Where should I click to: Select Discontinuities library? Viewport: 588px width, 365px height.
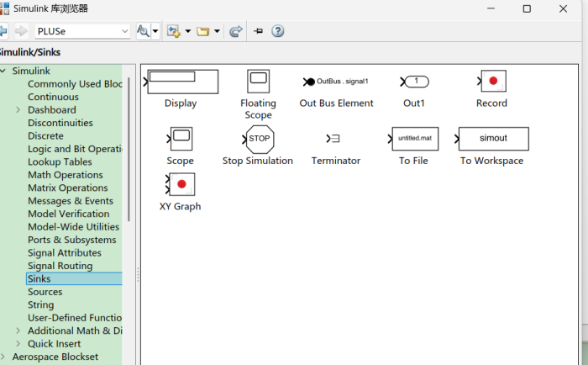click(60, 123)
